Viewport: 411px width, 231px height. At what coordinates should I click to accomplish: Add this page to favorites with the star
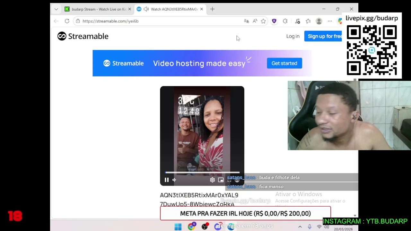point(263,21)
